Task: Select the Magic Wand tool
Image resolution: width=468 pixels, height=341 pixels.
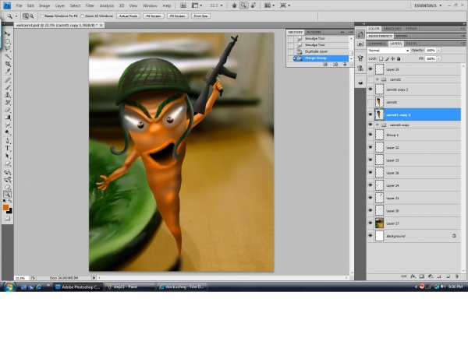Action: (x=8, y=56)
